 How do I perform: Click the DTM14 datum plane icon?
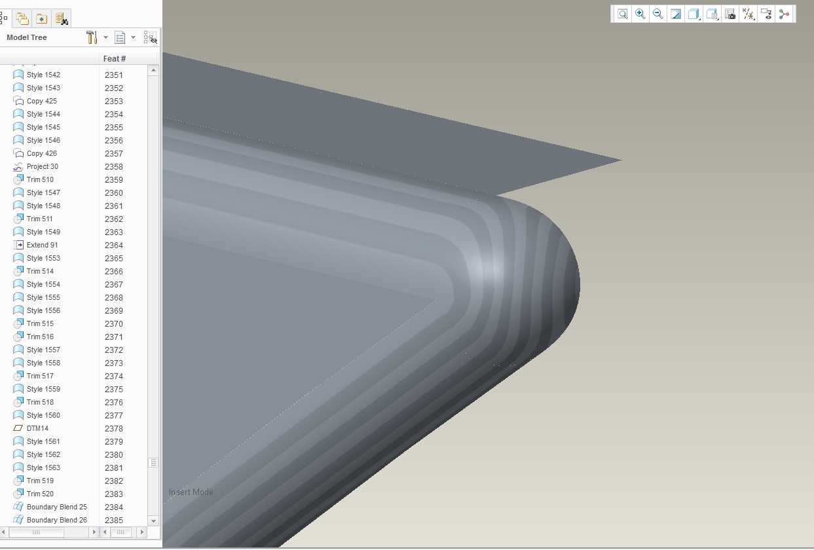(18, 428)
